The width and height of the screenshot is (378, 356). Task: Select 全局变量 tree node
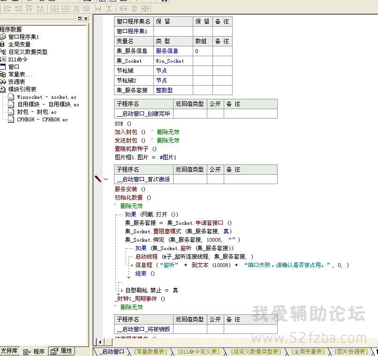pos(19,44)
